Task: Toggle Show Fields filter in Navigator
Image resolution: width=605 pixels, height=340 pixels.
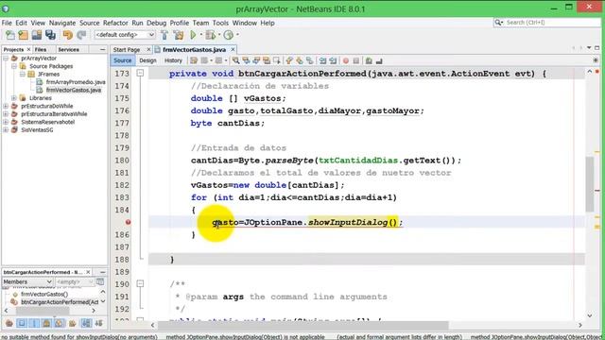Action: (22, 323)
